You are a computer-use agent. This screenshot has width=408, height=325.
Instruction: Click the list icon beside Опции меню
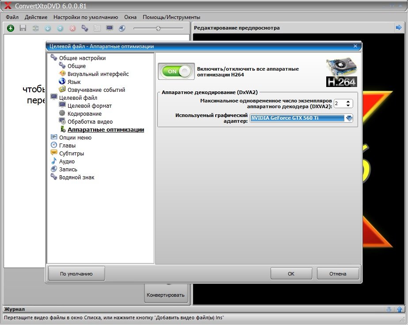54,137
